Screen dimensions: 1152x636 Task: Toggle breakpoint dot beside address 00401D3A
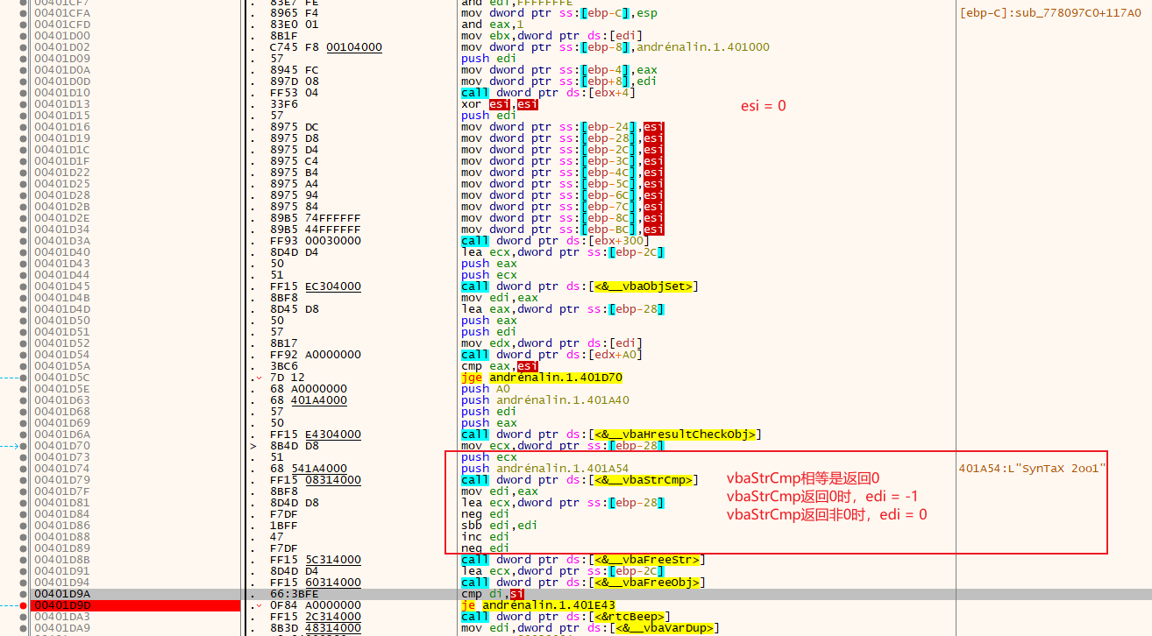pos(23,241)
